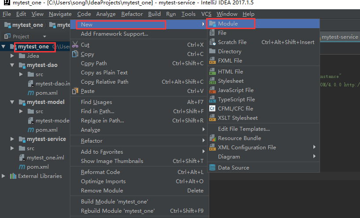Open the Build menu

(154, 14)
